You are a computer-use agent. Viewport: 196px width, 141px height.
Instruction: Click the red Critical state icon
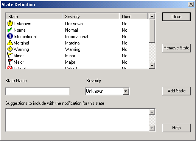[x=9, y=67]
